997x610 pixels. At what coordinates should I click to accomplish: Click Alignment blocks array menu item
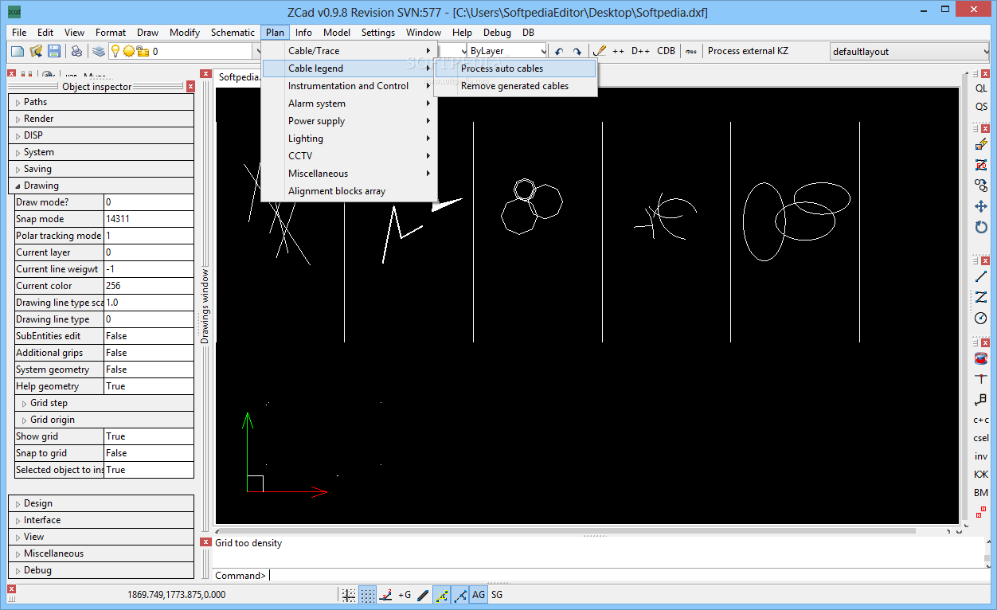(350, 191)
